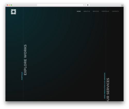
Task: Reload the page with refresh icon
Action: (84, 5)
